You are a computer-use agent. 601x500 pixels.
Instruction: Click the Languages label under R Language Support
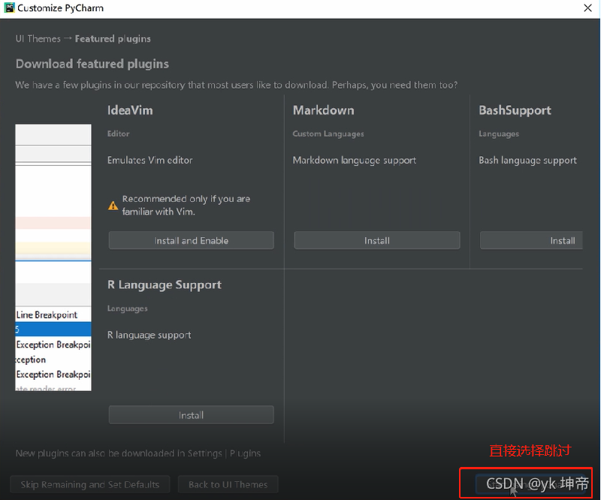point(127,309)
